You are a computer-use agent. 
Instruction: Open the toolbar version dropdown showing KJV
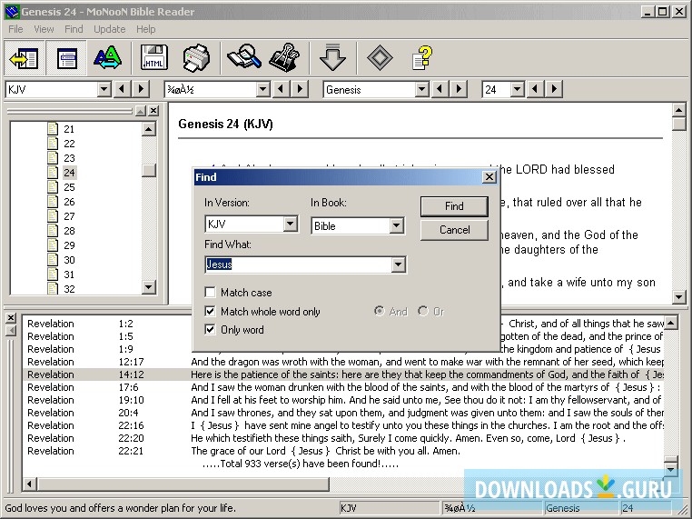click(104, 89)
